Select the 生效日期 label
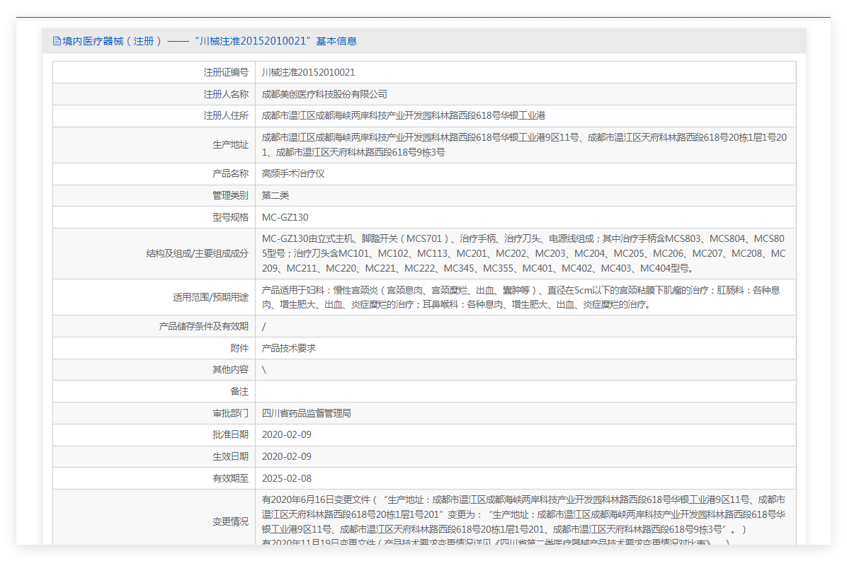 231,457
